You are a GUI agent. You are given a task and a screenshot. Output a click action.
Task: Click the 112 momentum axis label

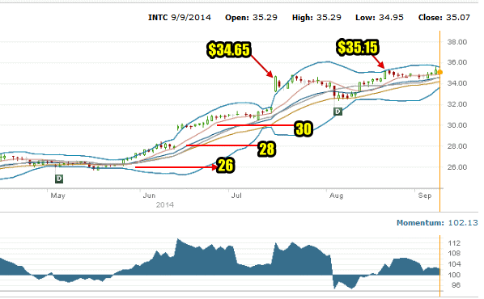[454, 243]
